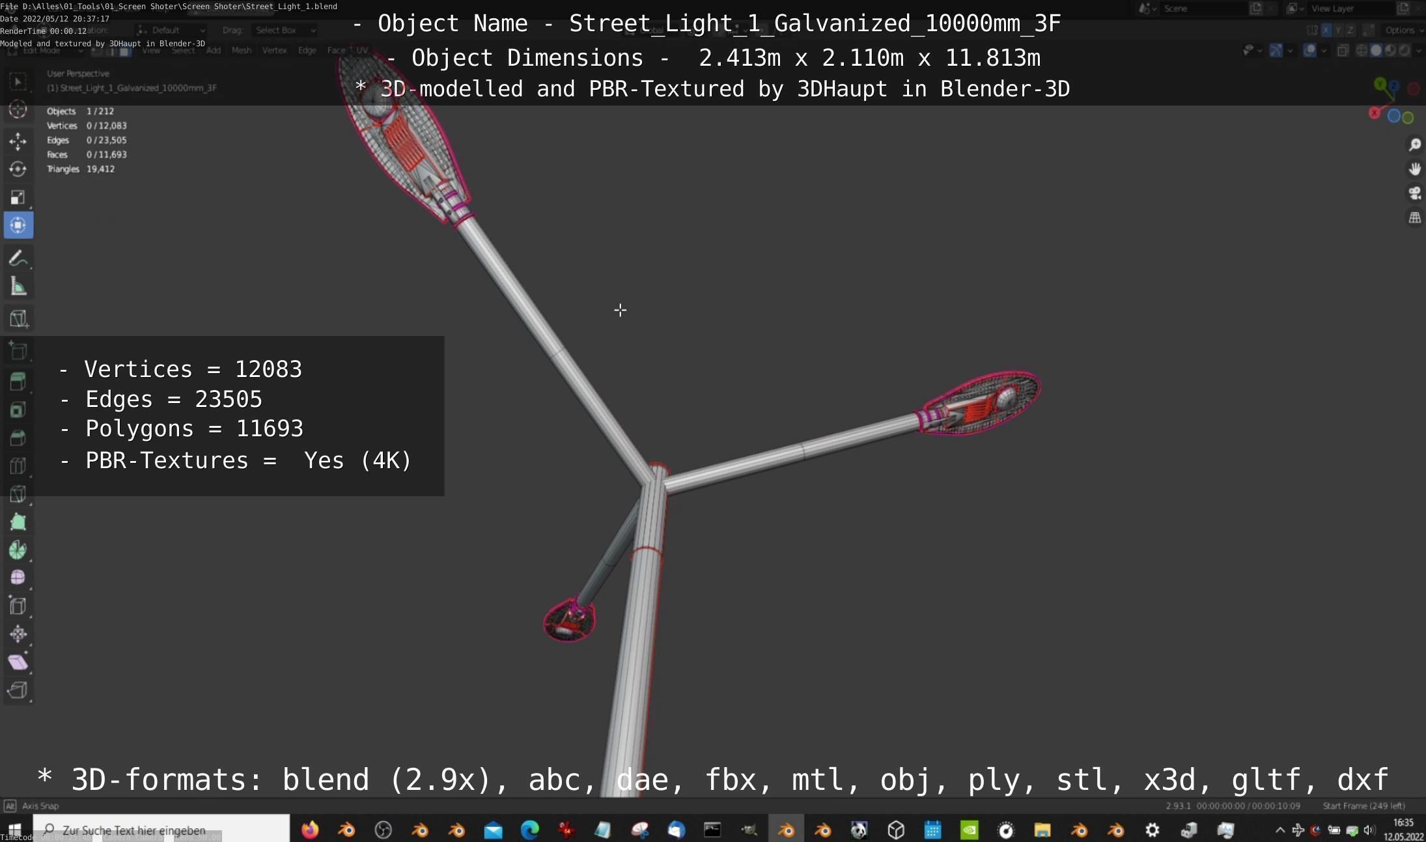Toggle the camera view icon

tap(1414, 193)
